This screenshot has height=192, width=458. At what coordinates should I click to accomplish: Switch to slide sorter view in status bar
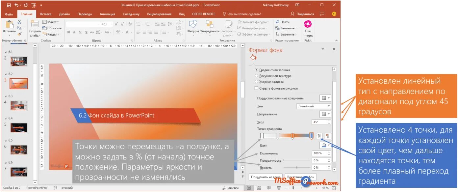[259, 188]
